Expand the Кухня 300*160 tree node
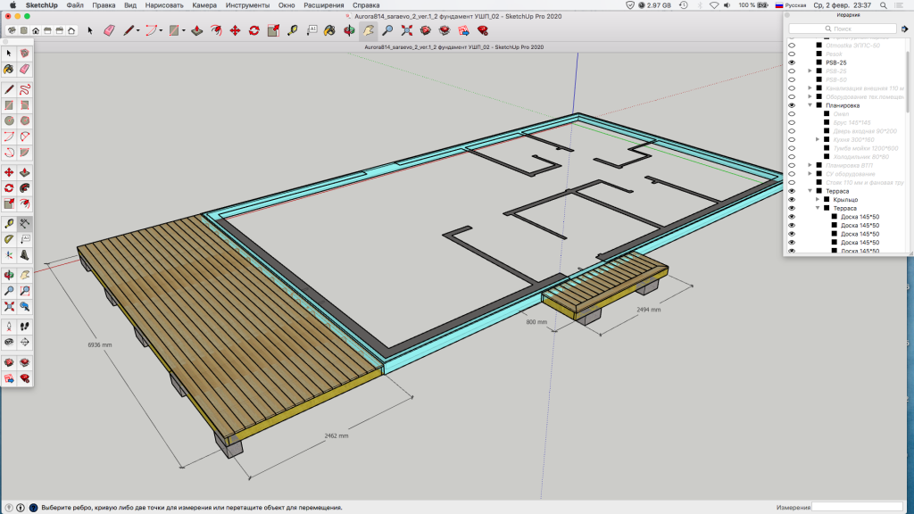The width and height of the screenshot is (914, 514). pos(817,139)
